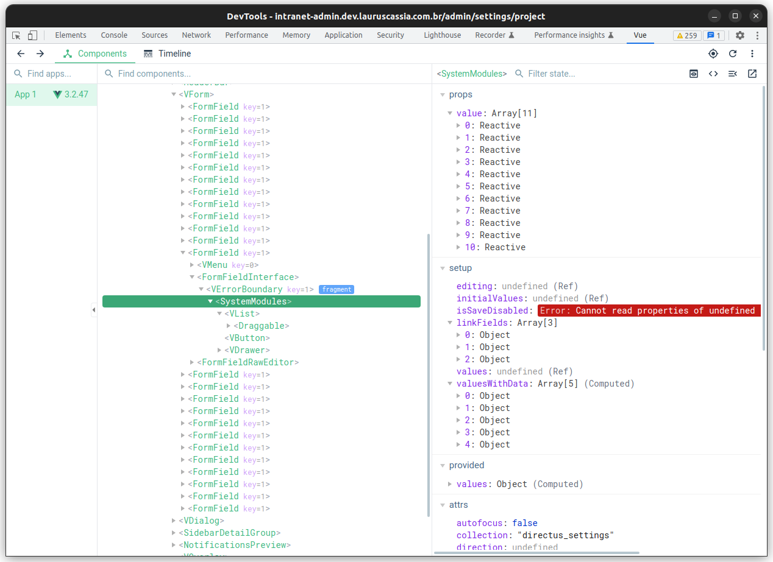Open the inspect DOM code icon
Image resolution: width=773 pixels, height=562 pixels.
point(713,74)
